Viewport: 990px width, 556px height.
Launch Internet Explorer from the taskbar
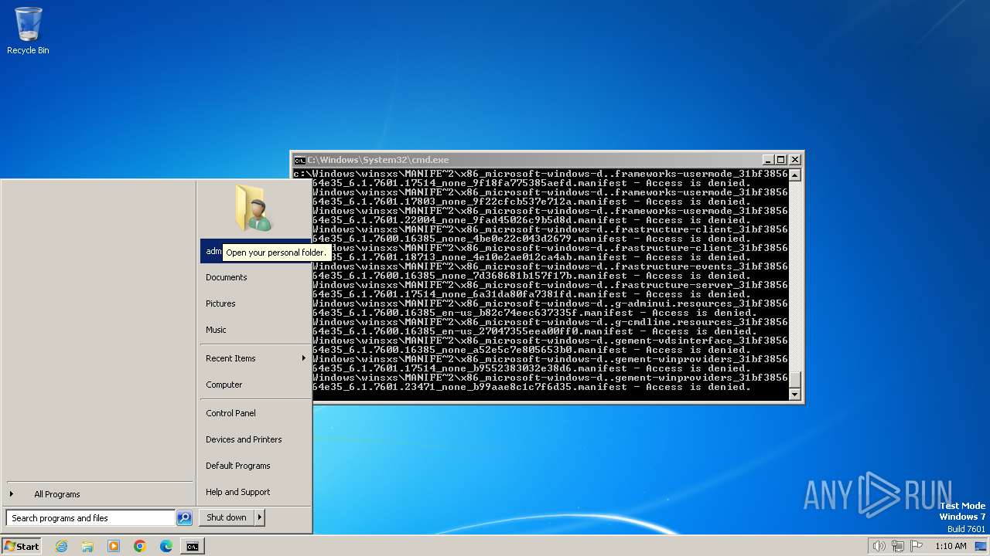click(61, 546)
